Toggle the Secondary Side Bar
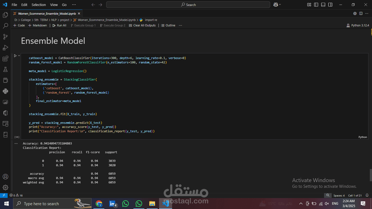The image size is (372, 209). pyautogui.click(x=330, y=5)
